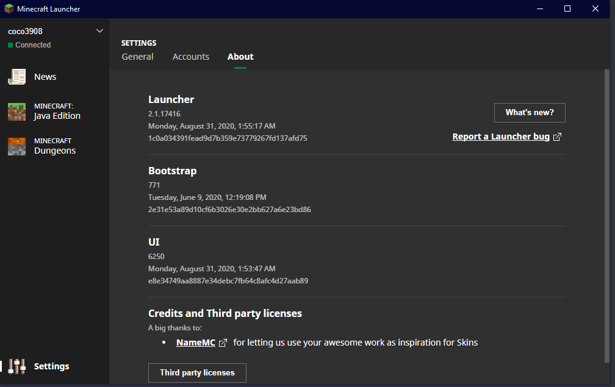Click the Connected status indicator

(x=29, y=45)
